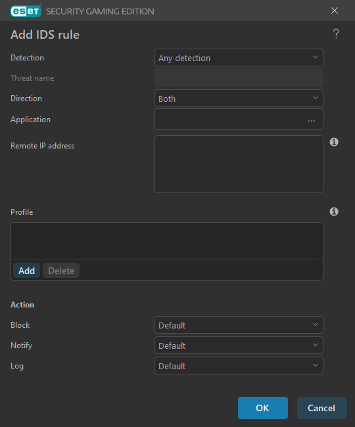Click the "Notify" label

tap(22, 346)
